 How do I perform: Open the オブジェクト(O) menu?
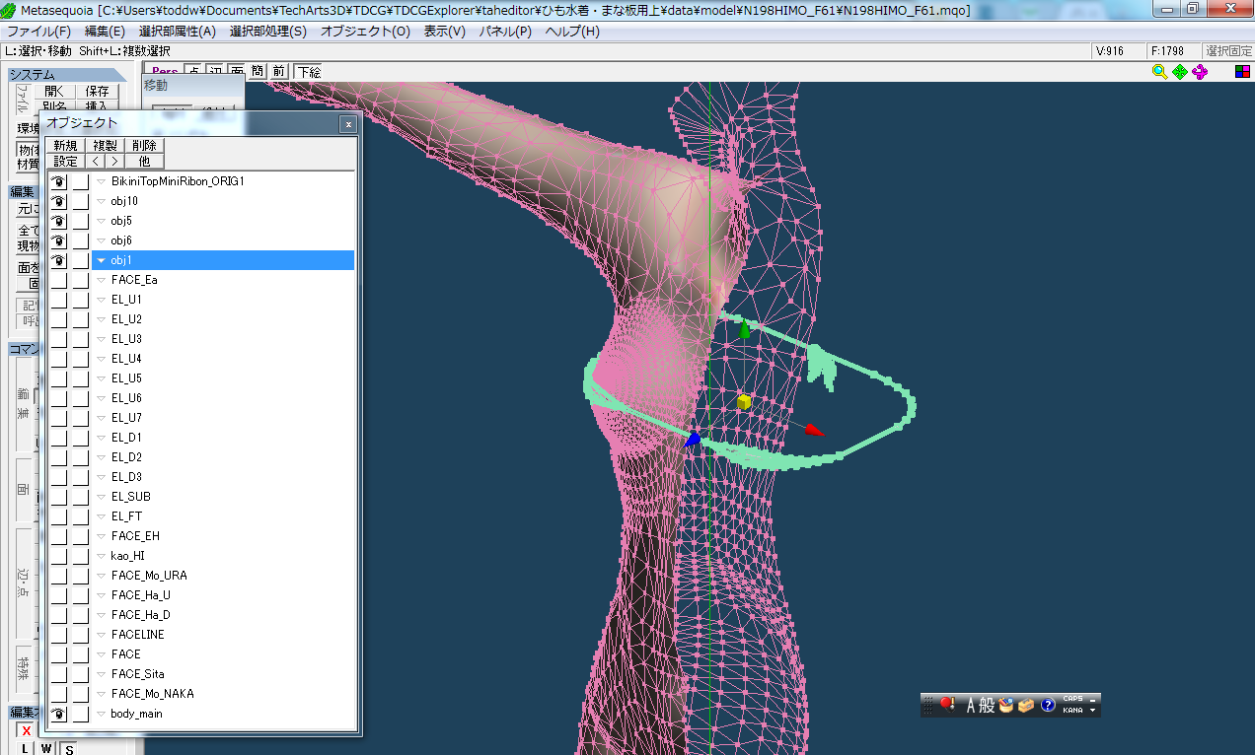coord(364,31)
